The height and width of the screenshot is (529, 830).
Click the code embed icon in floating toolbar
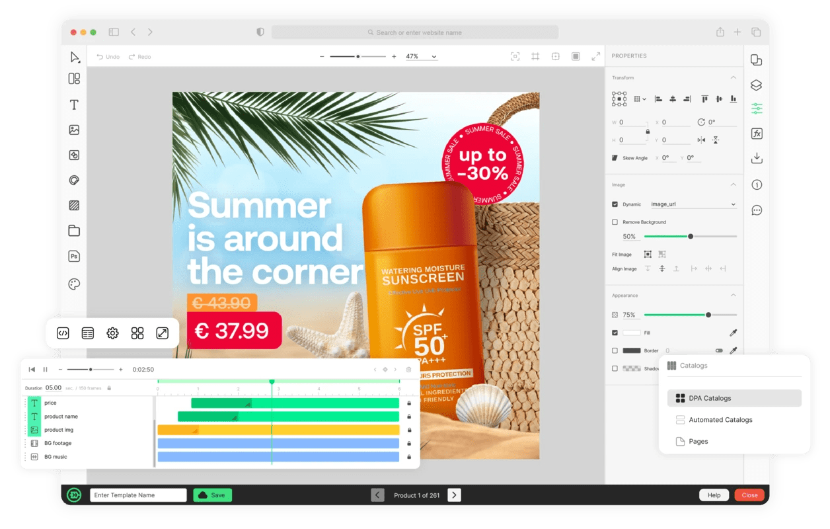63,333
